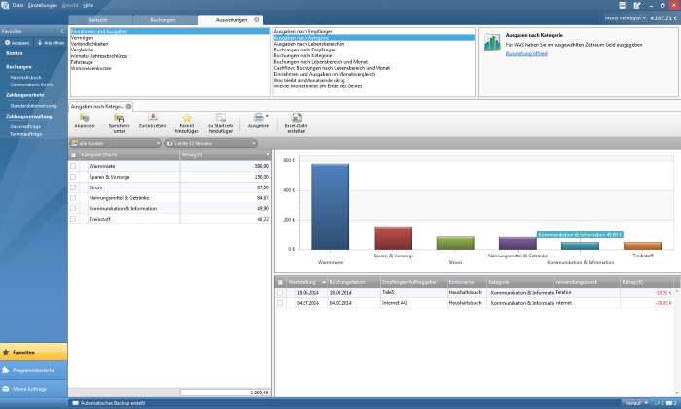This screenshot has height=409, width=681.
Task: Click the Anpassen toolbar icon
Action: (x=85, y=119)
